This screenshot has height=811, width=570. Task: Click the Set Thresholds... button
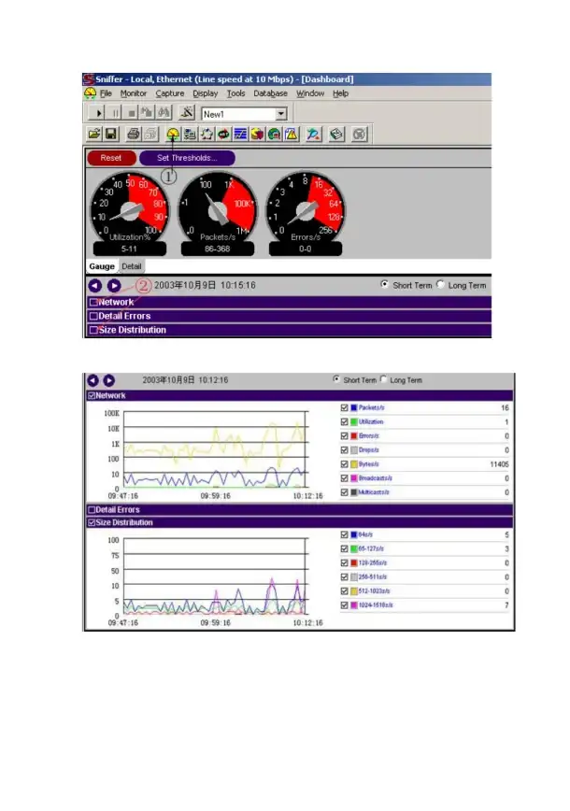(x=187, y=158)
